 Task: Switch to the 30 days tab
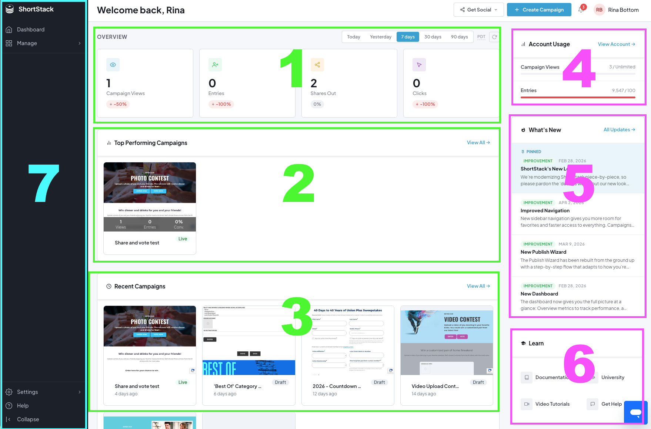click(x=432, y=37)
